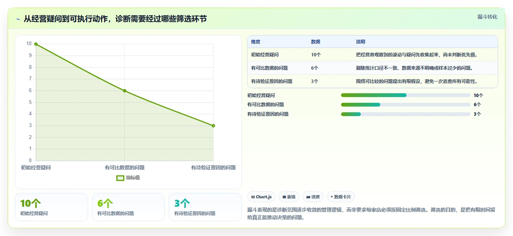The width and height of the screenshot is (513, 236).
Task: Click the description starting 围绕可比较的问题
Action: [417, 81]
